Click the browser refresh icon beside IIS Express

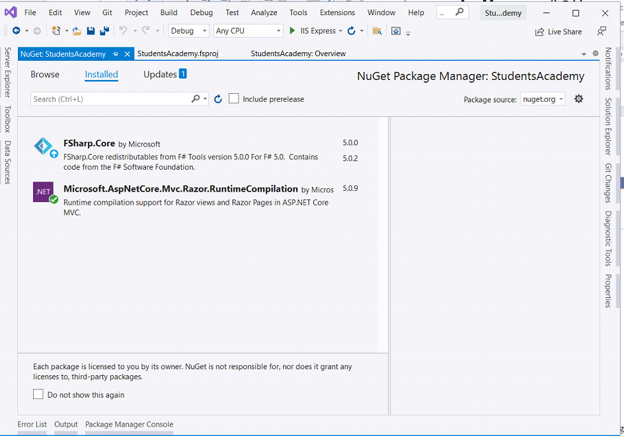click(352, 30)
